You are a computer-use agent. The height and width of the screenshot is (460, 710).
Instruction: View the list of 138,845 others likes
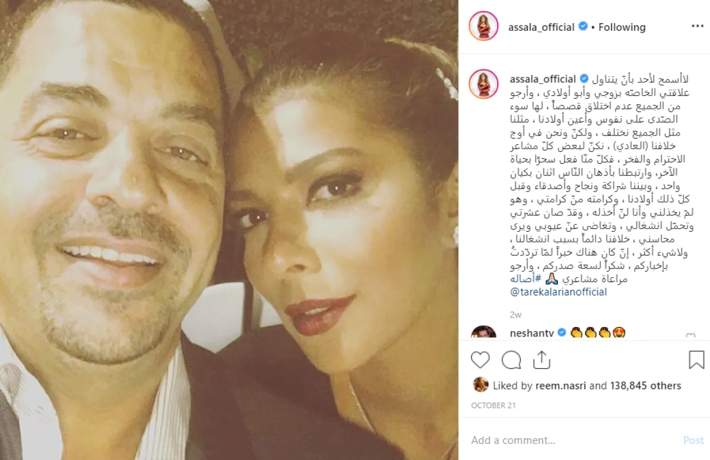click(646, 386)
